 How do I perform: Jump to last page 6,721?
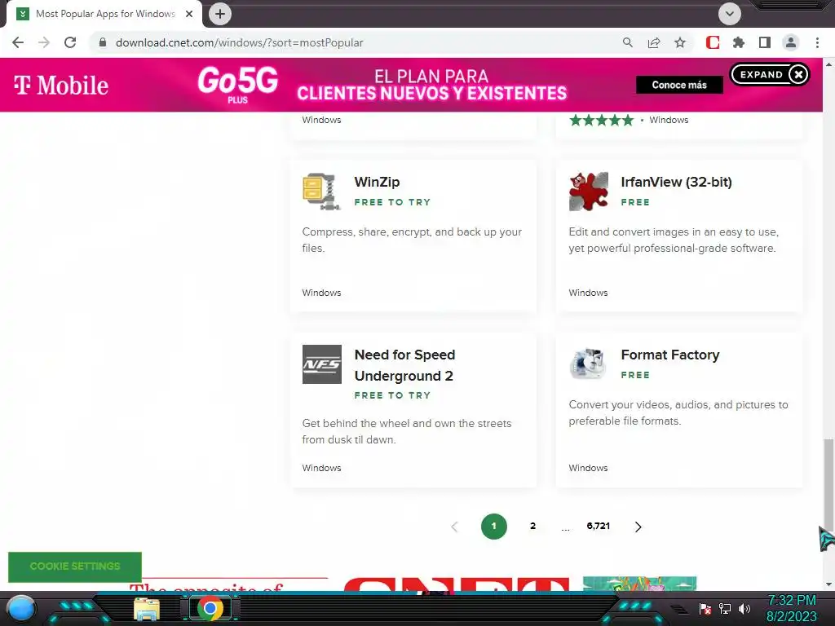tap(598, 526)
